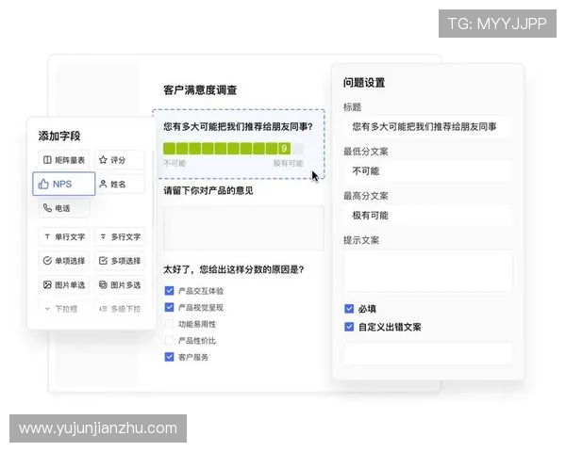Uncheck the 产品视觉呈现 option

169,307
